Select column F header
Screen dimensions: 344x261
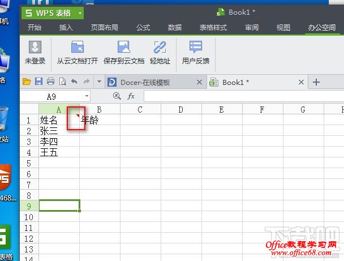263,109
